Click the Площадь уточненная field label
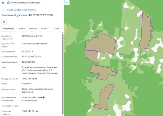The image size is (163, 116). click(x=10, y=79)
